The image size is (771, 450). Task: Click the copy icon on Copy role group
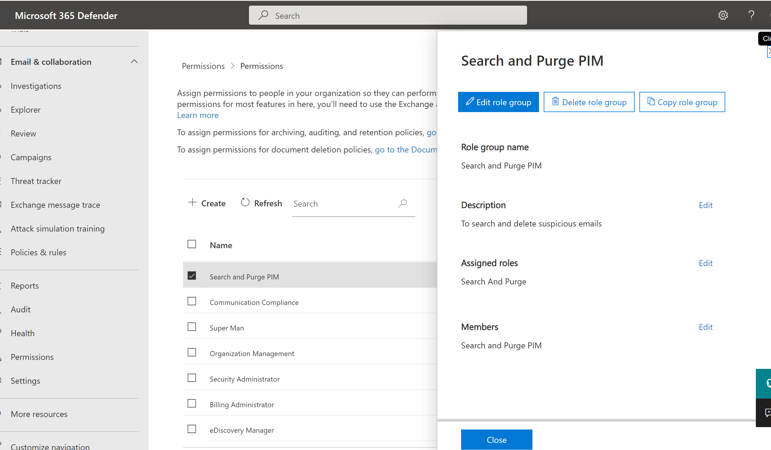coord(651,101)
